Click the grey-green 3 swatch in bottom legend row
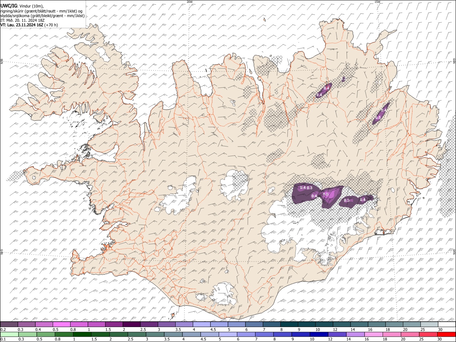This screenshot has height=342, width=456. 155,335
